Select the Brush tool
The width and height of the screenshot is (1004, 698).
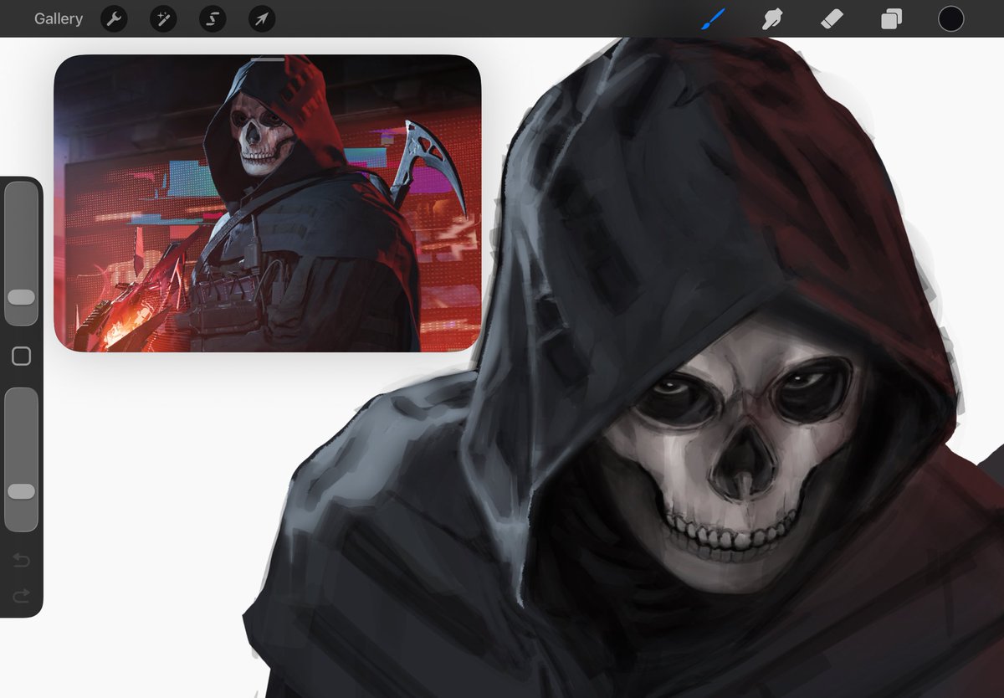point(713,18)
